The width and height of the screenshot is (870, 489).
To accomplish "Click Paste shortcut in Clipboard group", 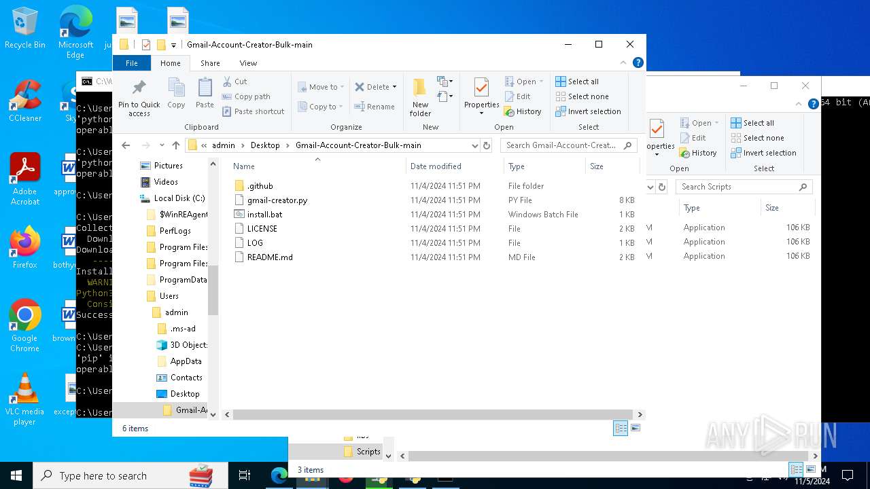I will tap(254, 111).
